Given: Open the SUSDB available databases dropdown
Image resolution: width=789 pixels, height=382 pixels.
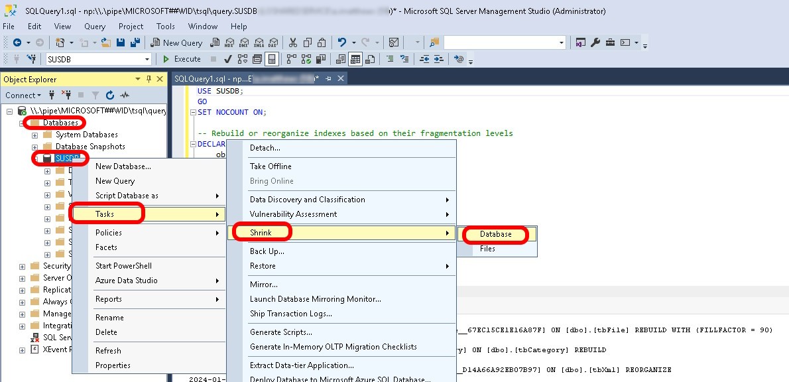Looking at the screenshot, I should (148, 59).
